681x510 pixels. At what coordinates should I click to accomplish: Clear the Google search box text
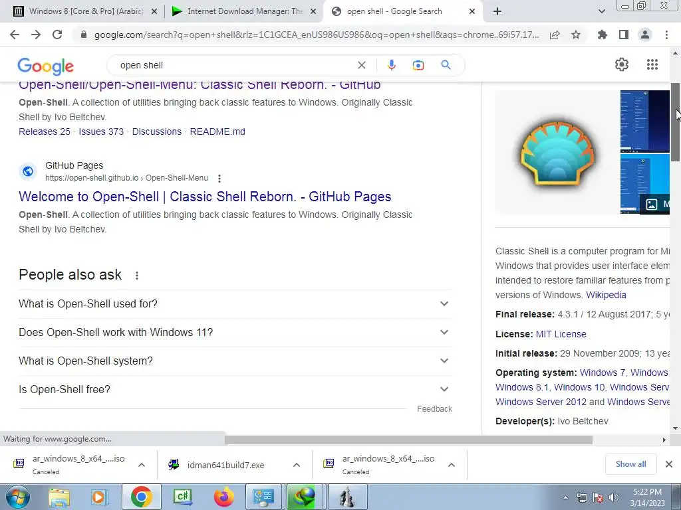(x=361, y=65)
